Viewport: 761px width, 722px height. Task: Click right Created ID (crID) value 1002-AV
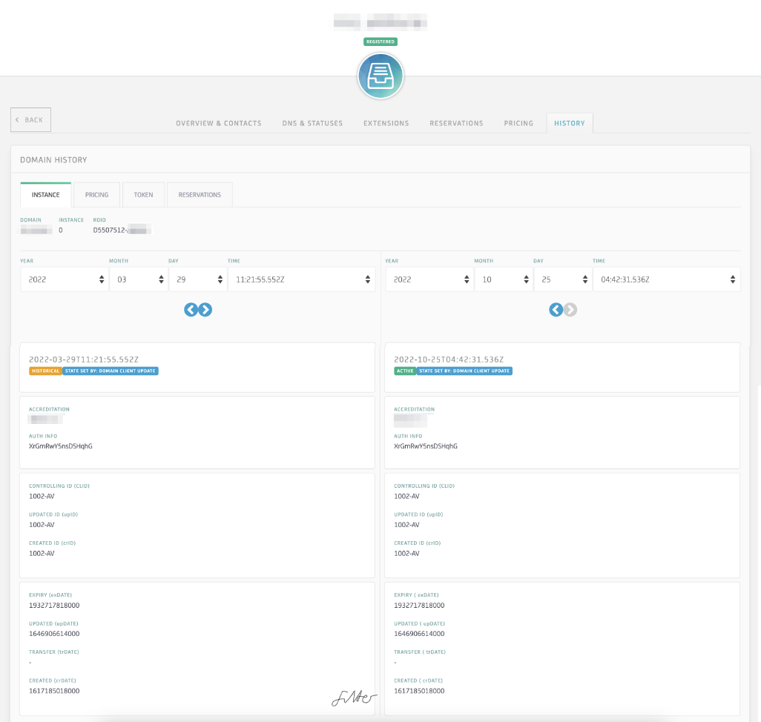406,553
